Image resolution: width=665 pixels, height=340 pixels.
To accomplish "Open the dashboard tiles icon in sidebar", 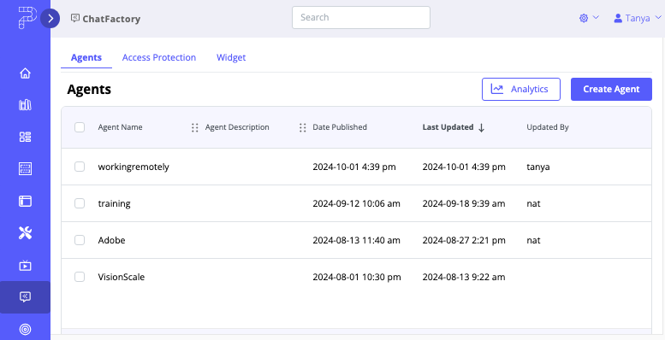I will 25,137.
